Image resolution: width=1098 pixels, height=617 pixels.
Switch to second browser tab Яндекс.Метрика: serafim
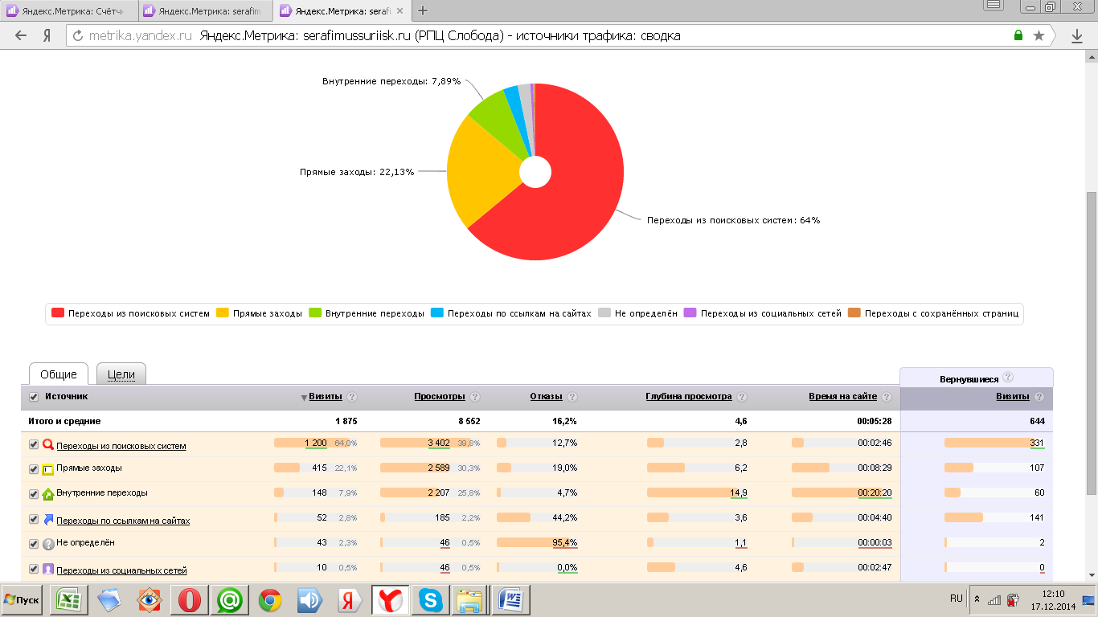tap(205, 11)
